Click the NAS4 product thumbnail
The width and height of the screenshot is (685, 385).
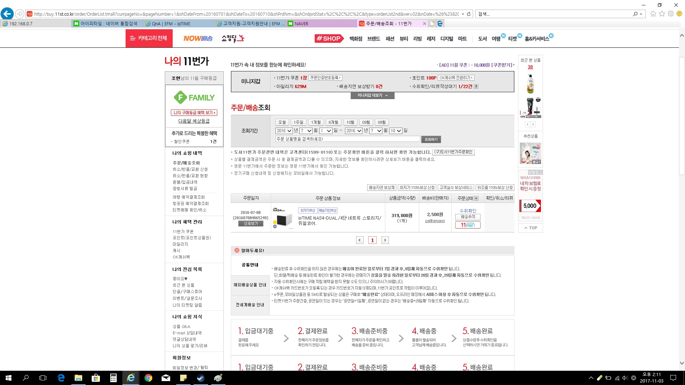(x=284, y=217)
